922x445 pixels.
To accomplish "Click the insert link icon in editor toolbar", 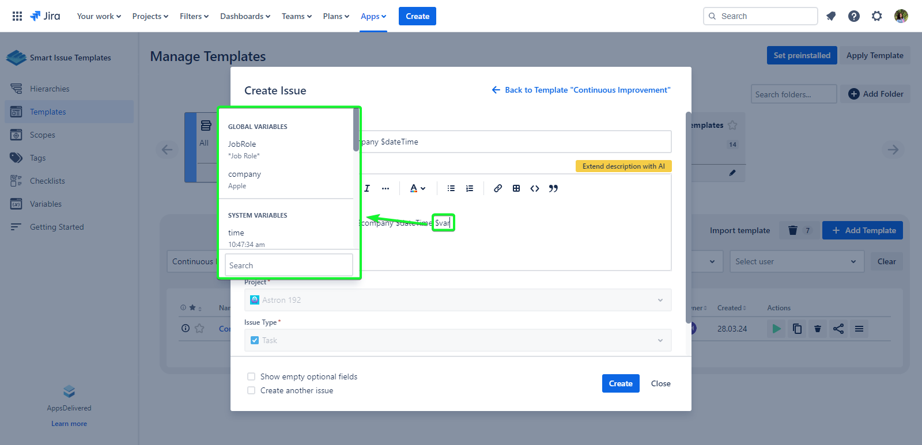I will [498, 188].
